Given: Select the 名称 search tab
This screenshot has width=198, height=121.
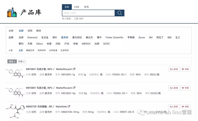Looking at the screenshot, I should 67,7.
